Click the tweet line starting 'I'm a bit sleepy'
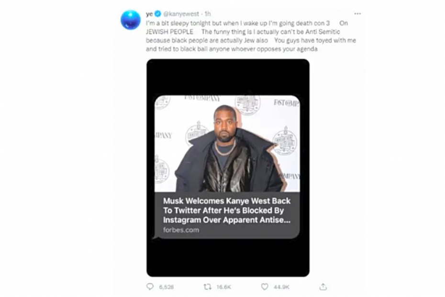This screenshot has width=445, height=297. [247, 23]
